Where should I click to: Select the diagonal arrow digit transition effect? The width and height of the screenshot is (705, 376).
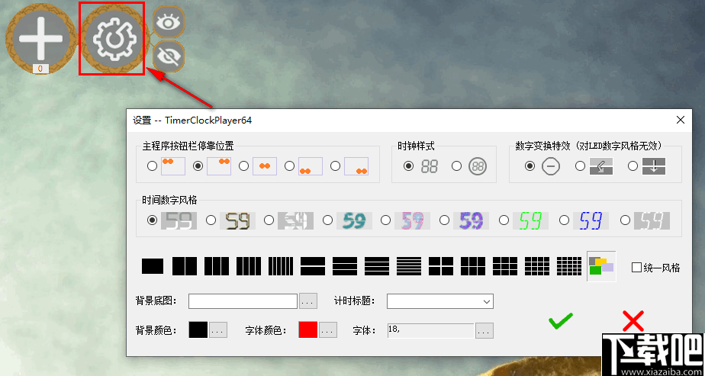tap(581, 166)
